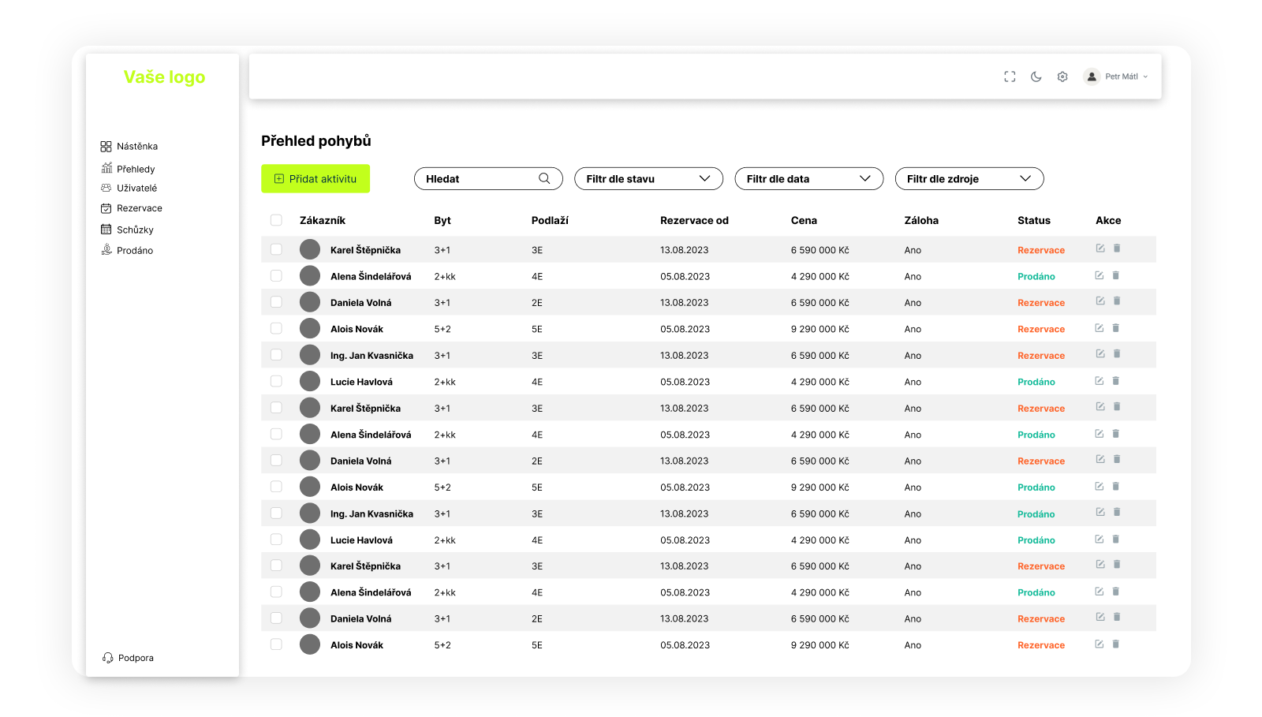
Task: Open settings gear icon in header
Action: pos(1062,77)
